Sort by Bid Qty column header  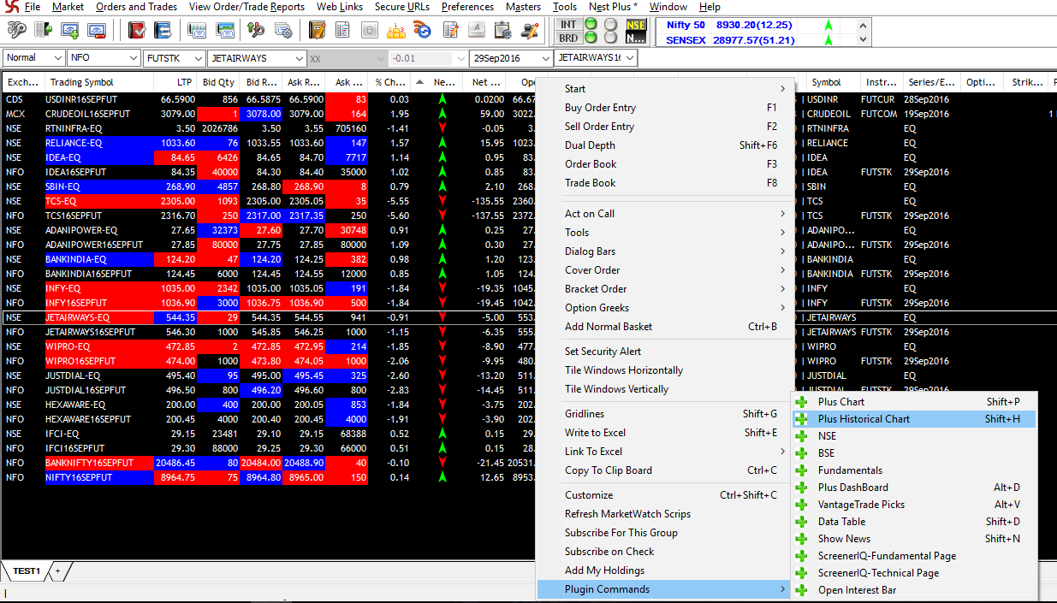coord(219,82)
